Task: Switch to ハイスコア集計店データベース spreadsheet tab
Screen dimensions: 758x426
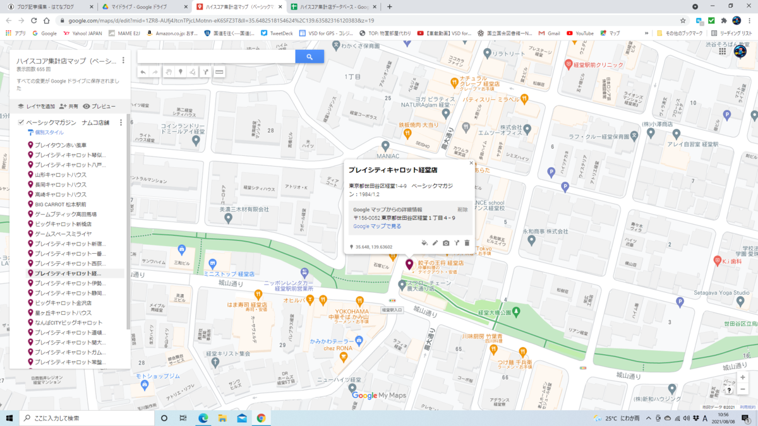Action: 333,6
